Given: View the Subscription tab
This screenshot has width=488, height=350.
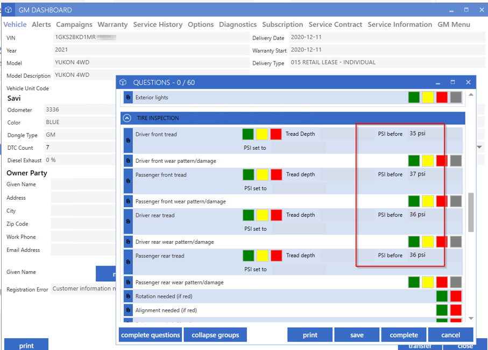Looking at the screenshot, I should pyautogui.click(x=282, y=25).
